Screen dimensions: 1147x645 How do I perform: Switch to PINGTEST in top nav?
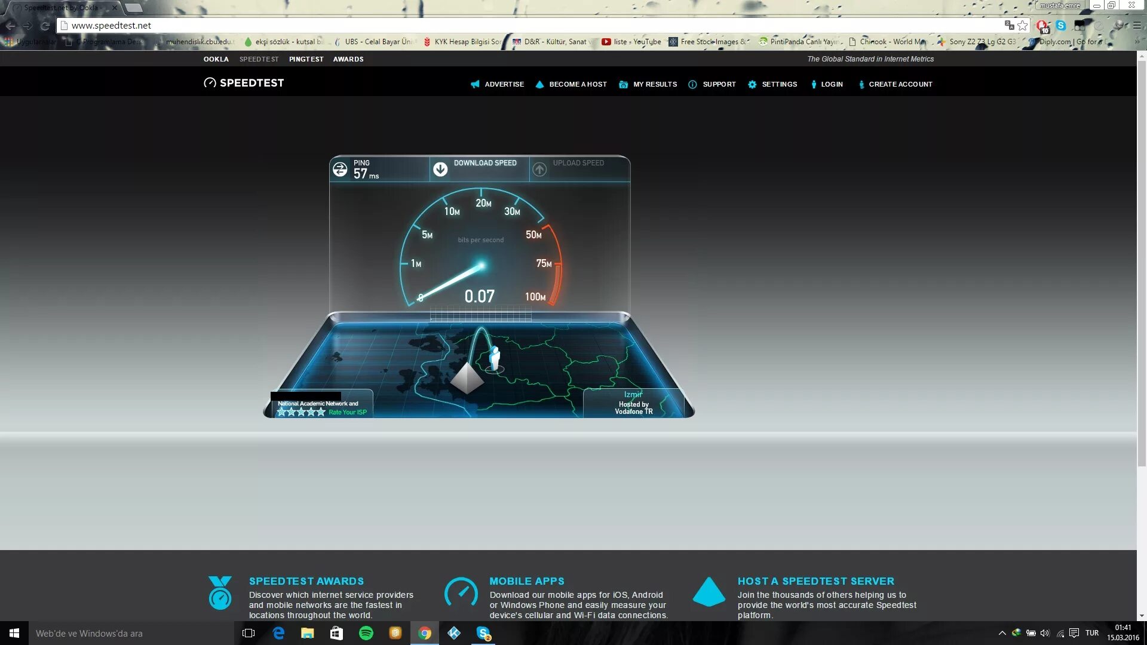coord(306,59)
